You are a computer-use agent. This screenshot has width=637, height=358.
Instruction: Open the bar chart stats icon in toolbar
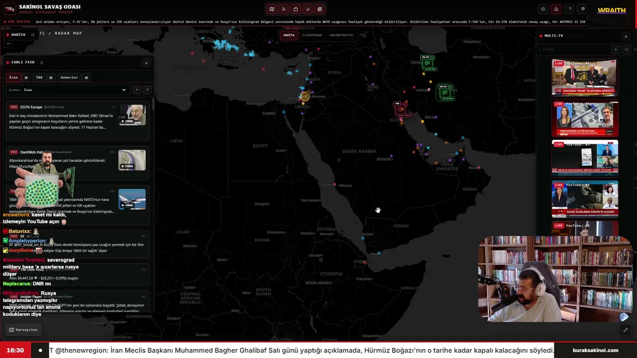pyautogui.click(x=308, y=9)
